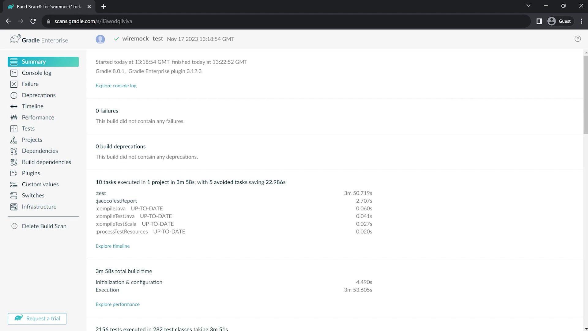Click Delete Build Scan
This screenshot has width=588, height=331.
tap(44, 226)
